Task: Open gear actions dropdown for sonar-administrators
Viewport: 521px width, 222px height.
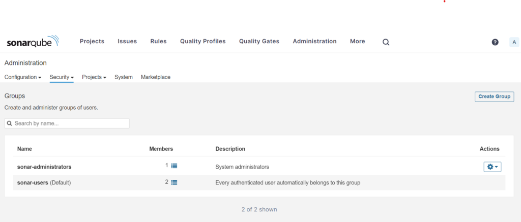Action: tap(492, 167)
